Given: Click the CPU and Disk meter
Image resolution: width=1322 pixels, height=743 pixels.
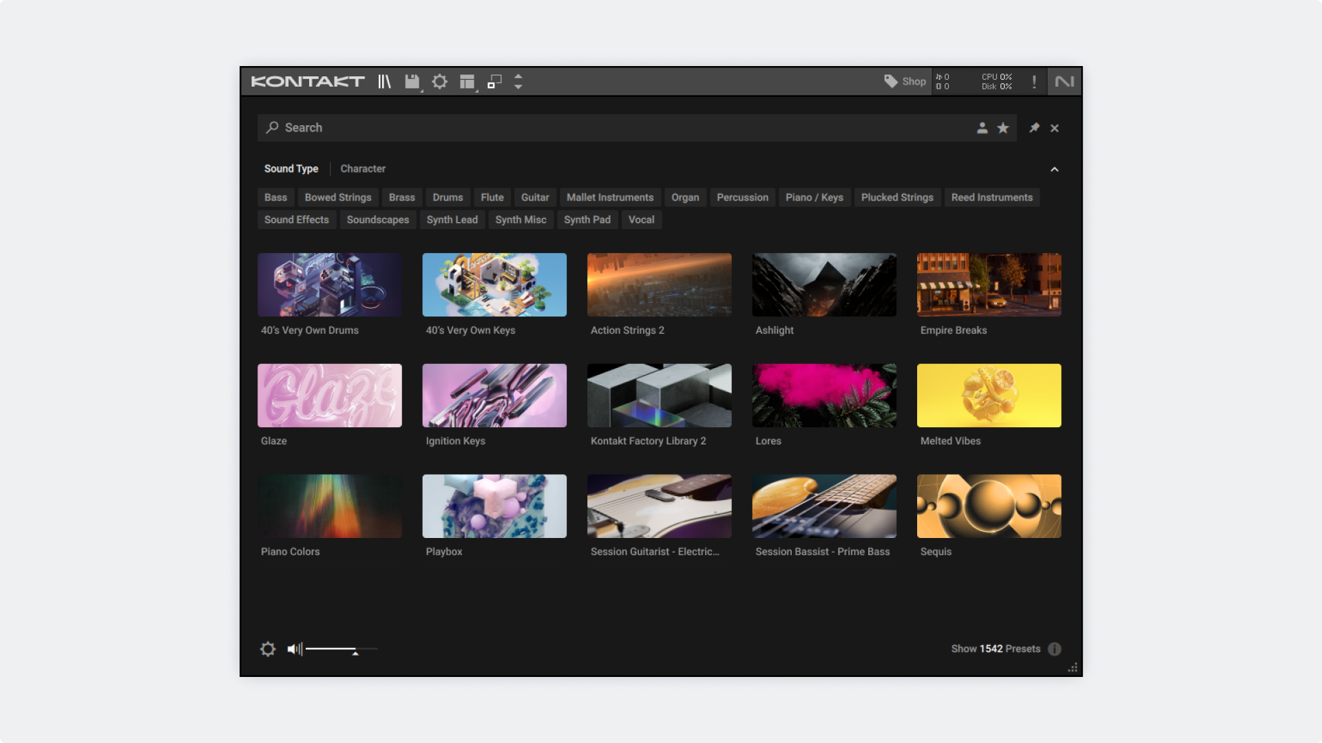Looking at the screenshot, I should [x=996, y=82].
